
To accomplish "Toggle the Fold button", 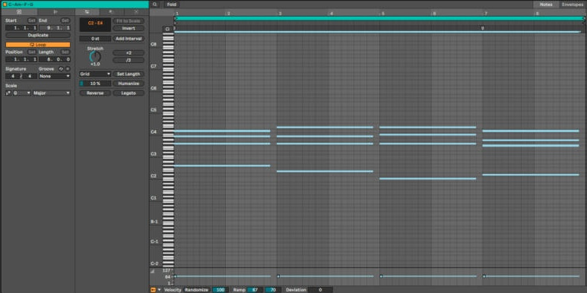I will [x=172, y=5].
